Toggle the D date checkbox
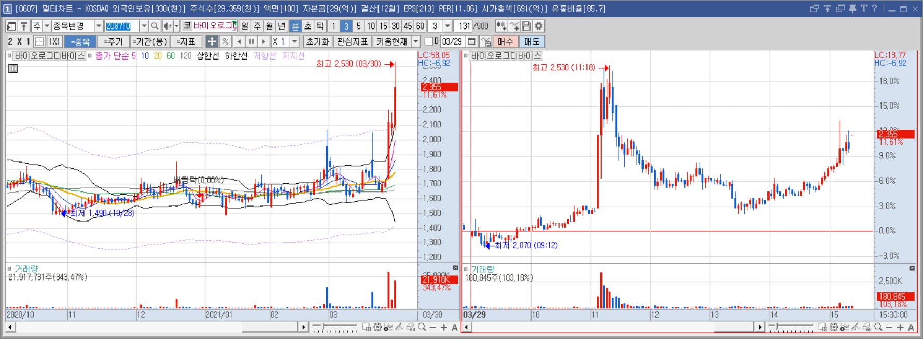This screenshot has width=923, height=339. (x=428, y=41)
